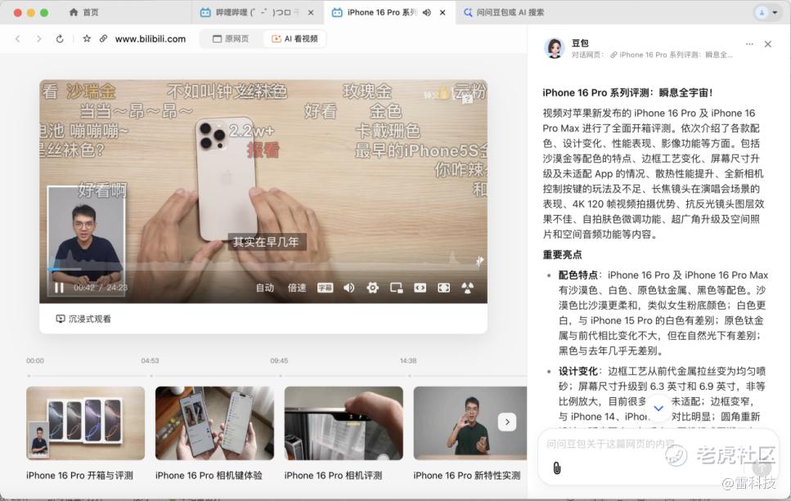The width and height of the screenshot is (791, 501).
Task: Click the thumbs-up like icon on the video
Action: tap(443, 92)
